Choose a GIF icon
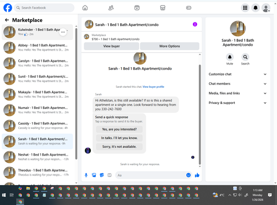The height and width of the screenshot is (205, 277). [x=110, y=175]
